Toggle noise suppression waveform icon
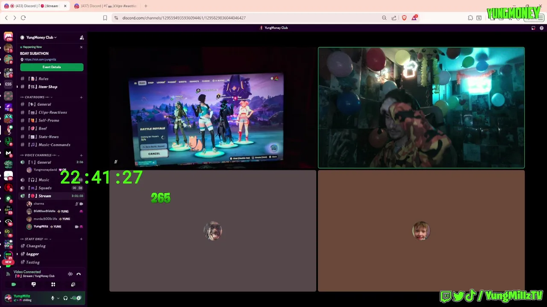Screen dimensions: 547x307 (70, 274)
